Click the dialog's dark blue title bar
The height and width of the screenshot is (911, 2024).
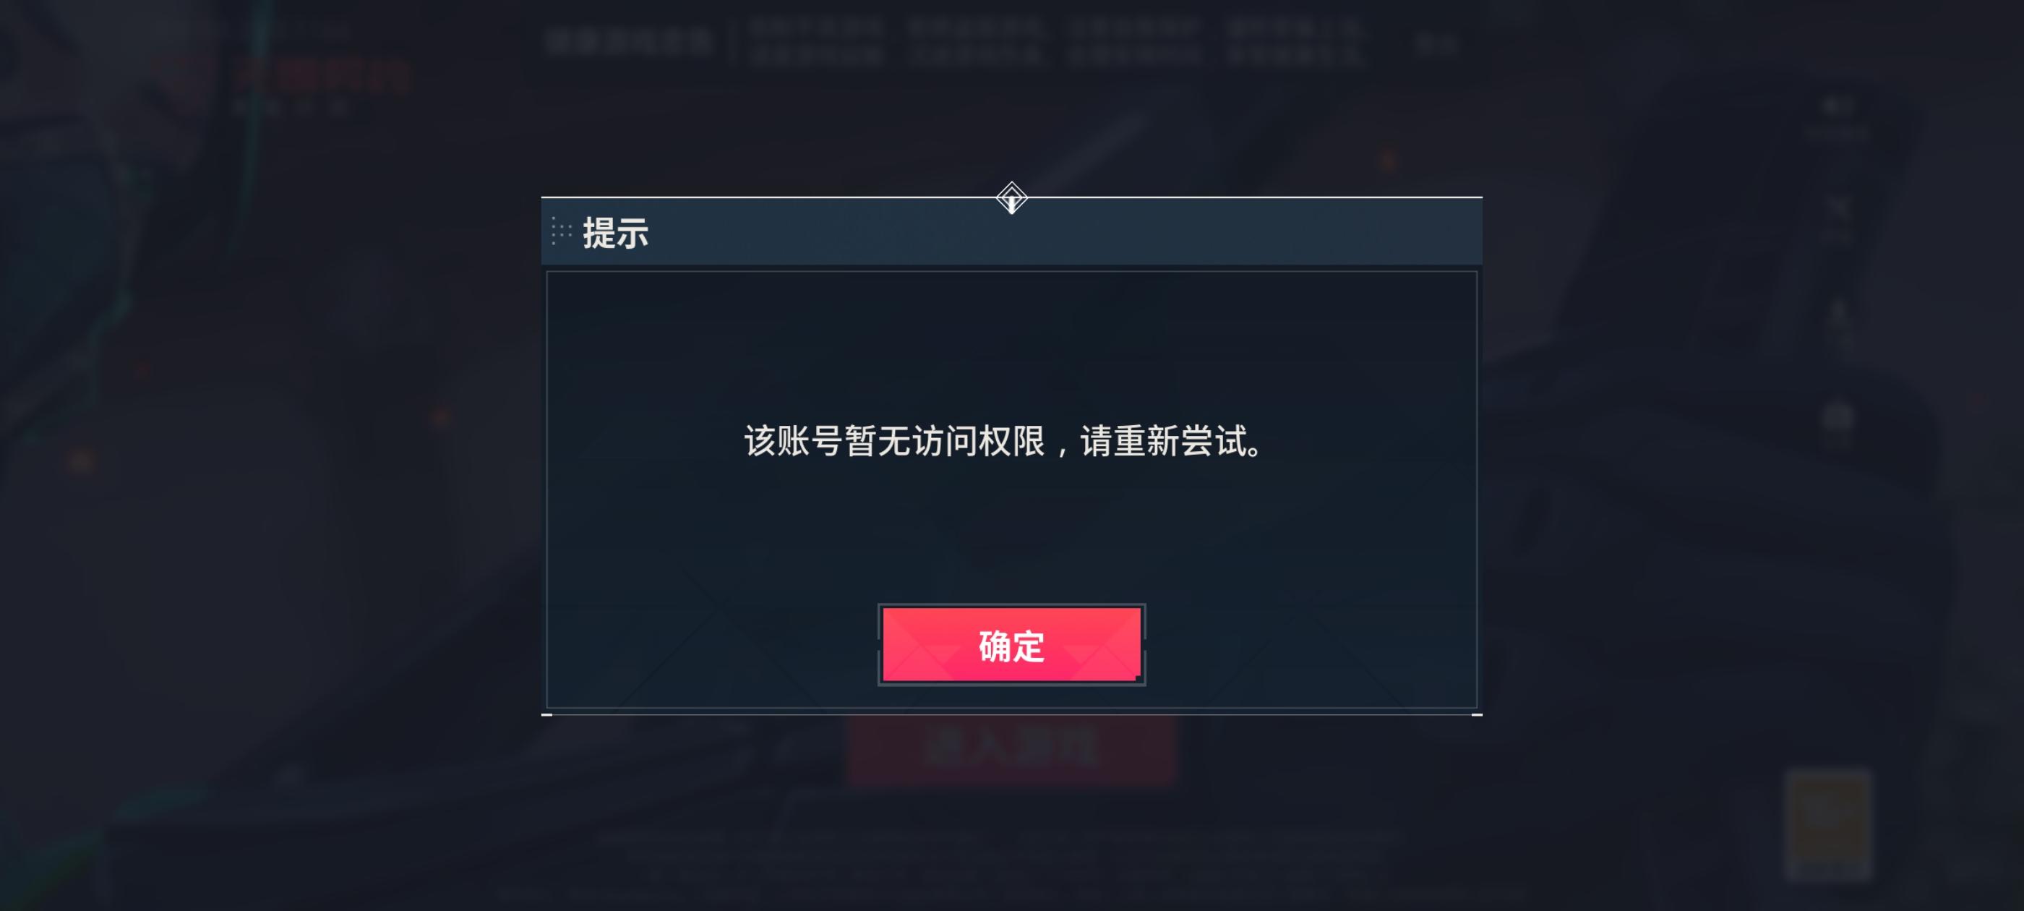tap(1011, 231)
